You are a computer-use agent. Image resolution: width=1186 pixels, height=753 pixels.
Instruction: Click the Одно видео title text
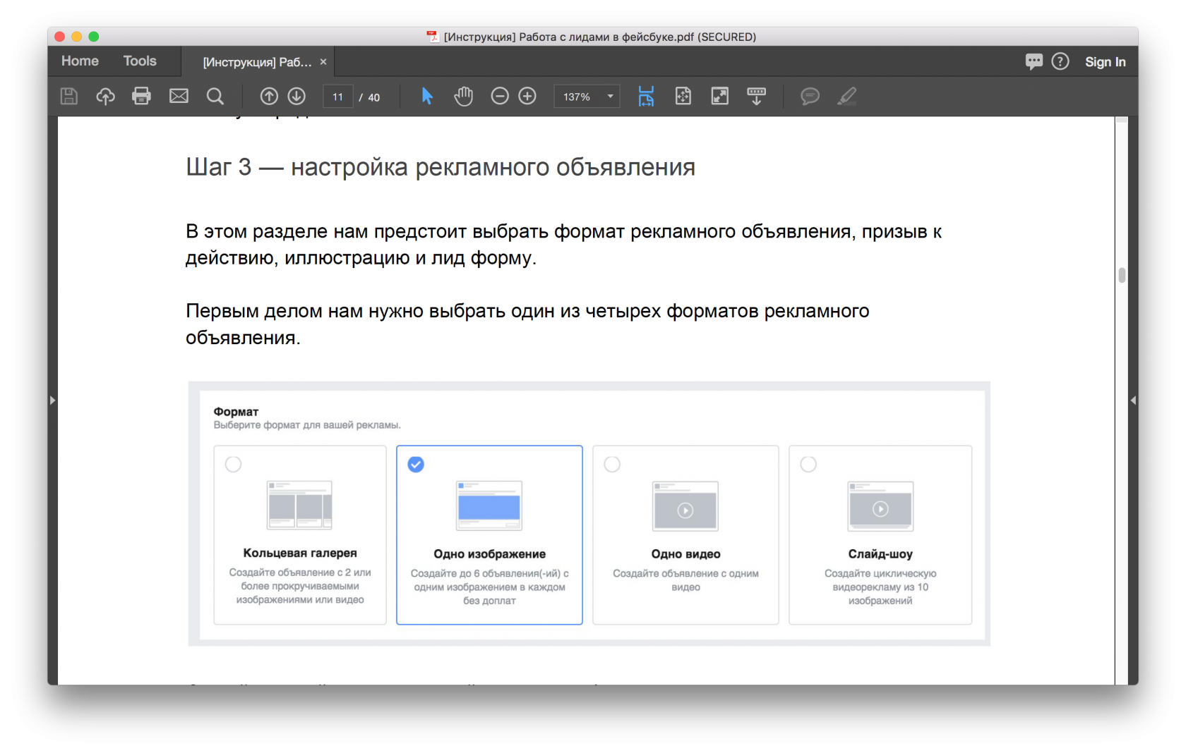click(685, 554)
